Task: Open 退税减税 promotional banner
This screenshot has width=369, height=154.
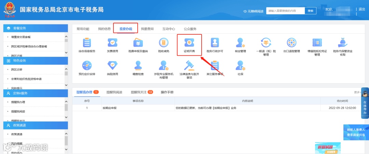Action: [328, 148]
